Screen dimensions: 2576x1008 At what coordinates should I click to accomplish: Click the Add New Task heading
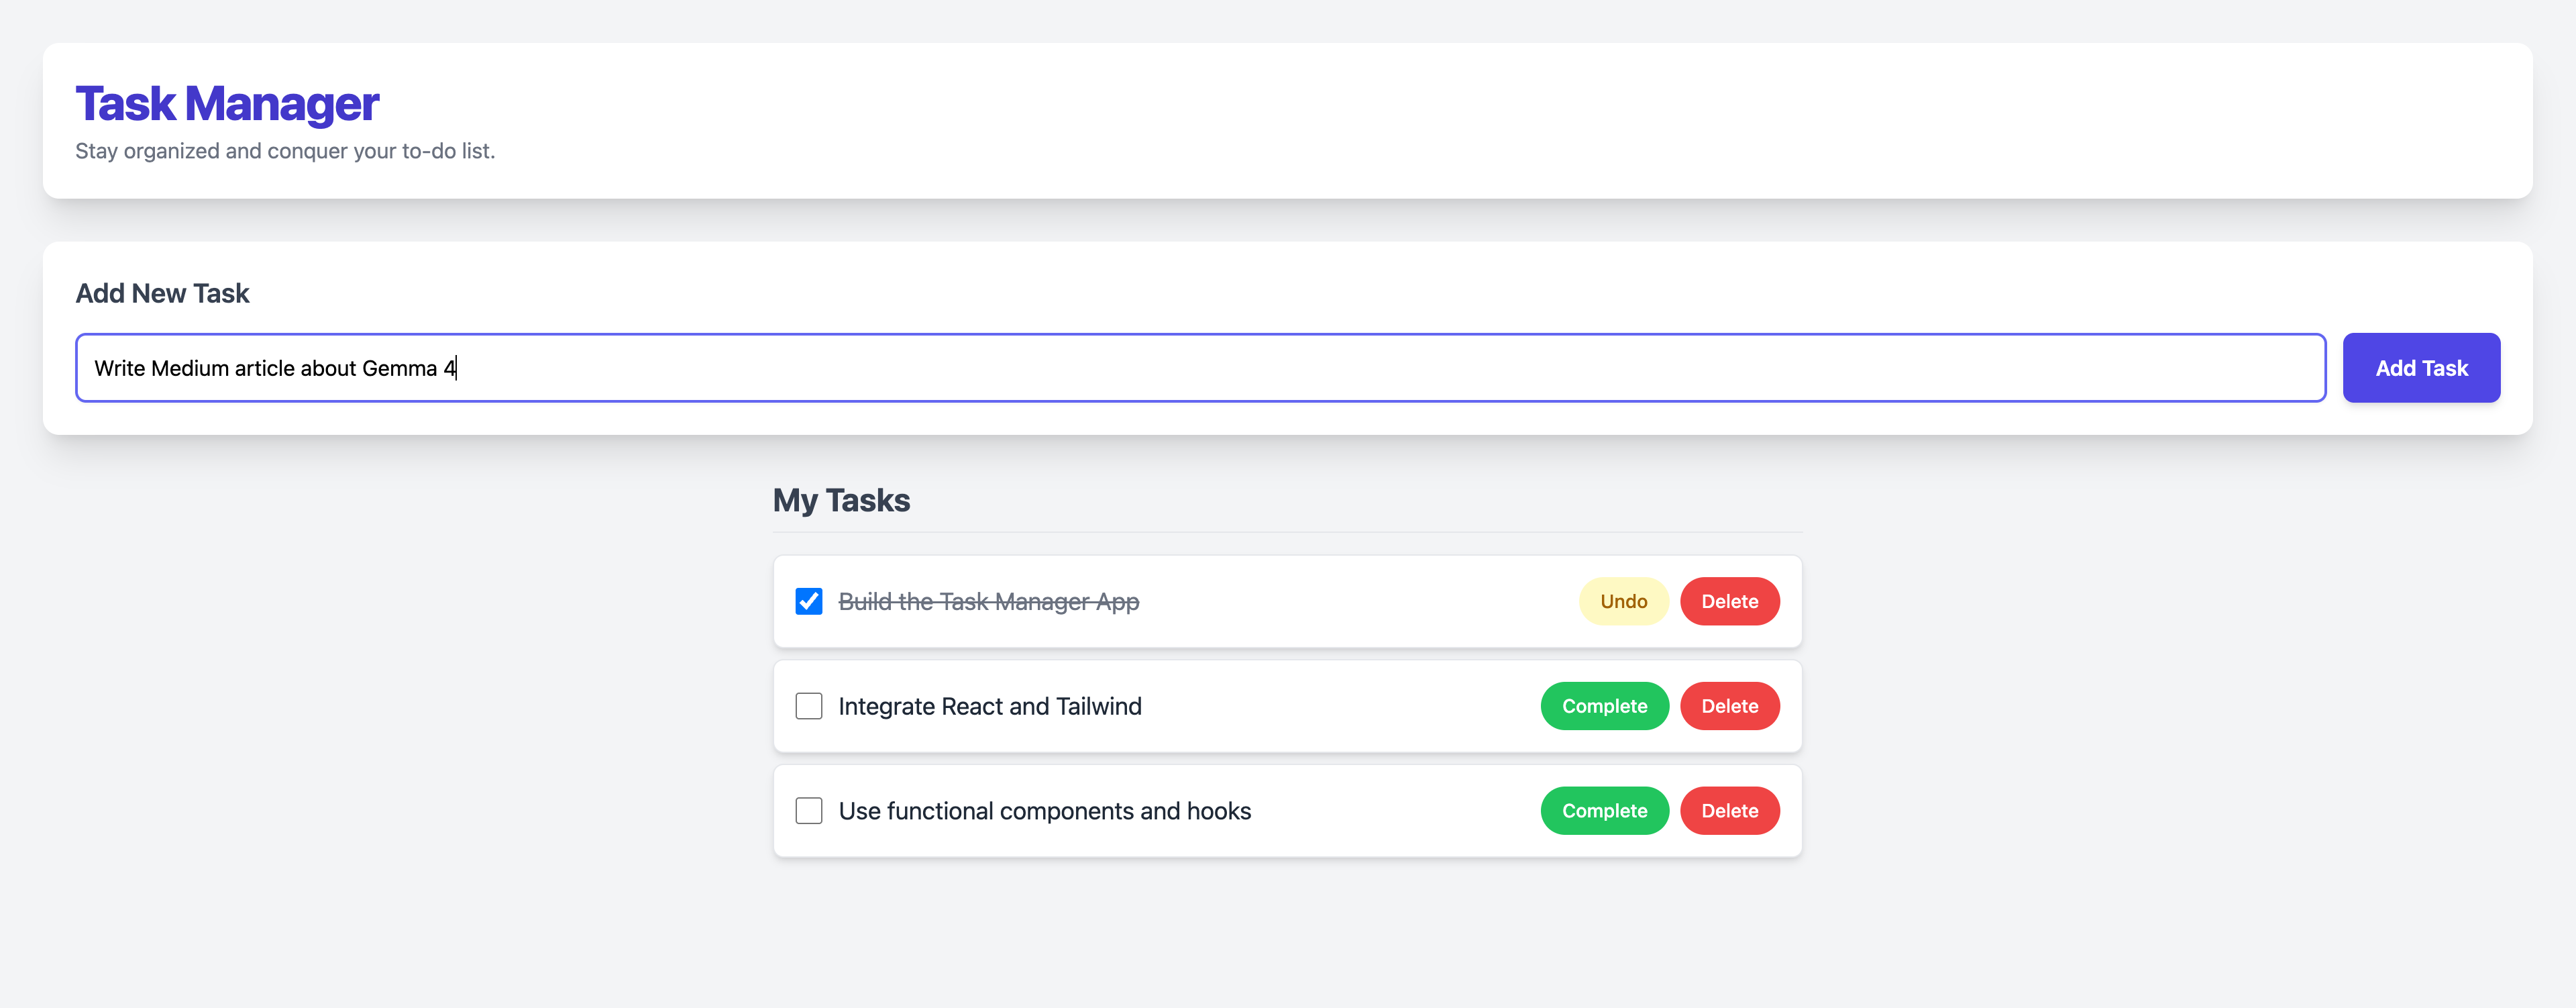tap(162, 293)
